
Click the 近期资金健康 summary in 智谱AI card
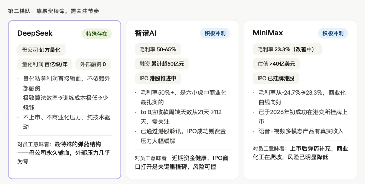point(182,162)
